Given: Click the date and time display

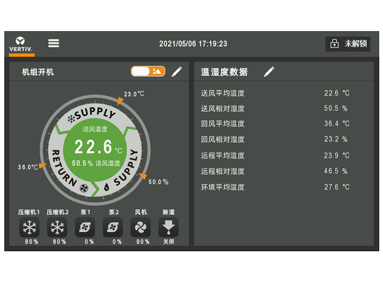Looking at the screenshot, I should [193, 44].
